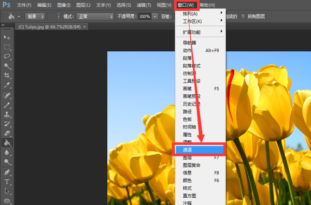311x205 pixels.
Task: Open the 滤镜(T) menu
Action: [144, 5]
